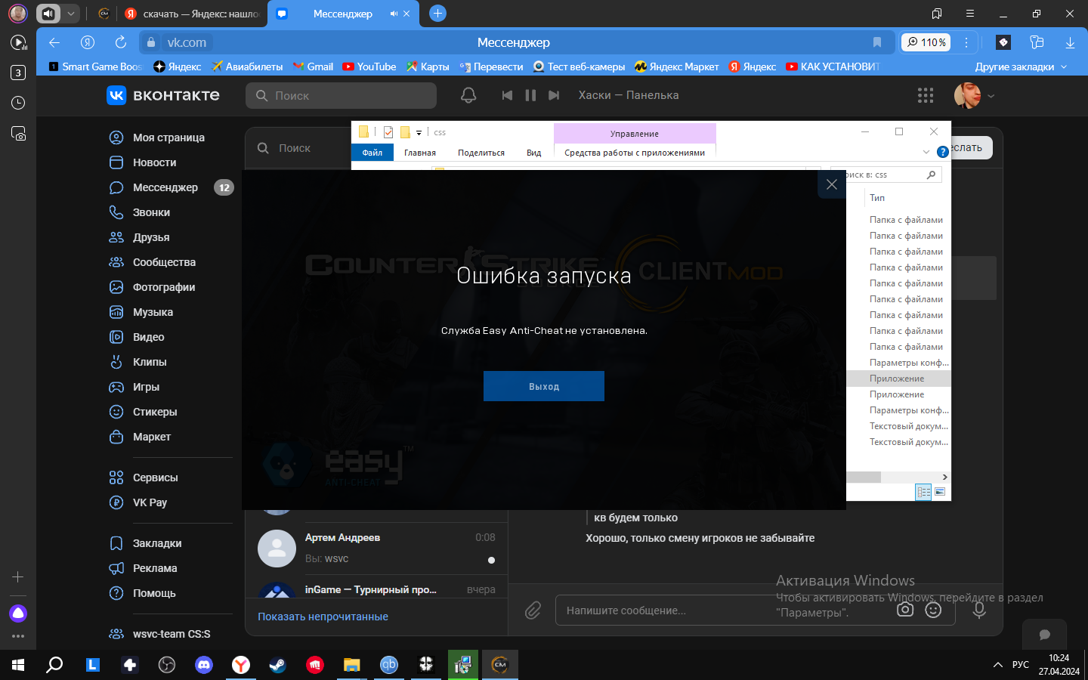Click 'Показать непрочитанные' link

pyautogui.click(x=323, y=617)
